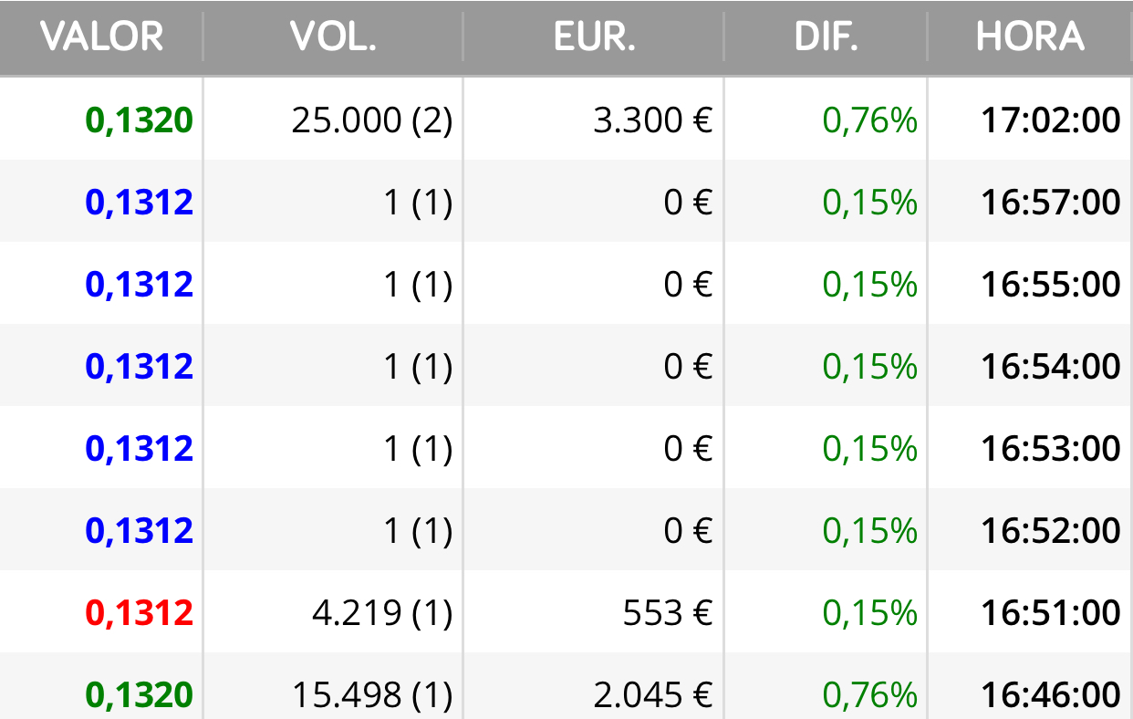This screenshot has width=1133, height=719.
Task: Select the red 0,1312 value
Action: (140, 613)
